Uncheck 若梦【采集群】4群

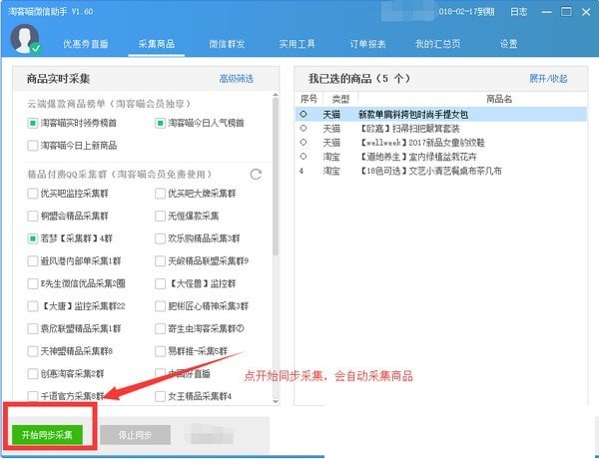[33, 238]
